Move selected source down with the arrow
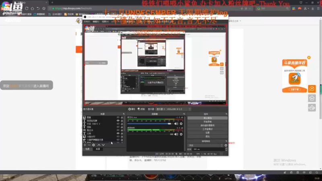Viewport: 322px width, 181px height. [103, 145]
